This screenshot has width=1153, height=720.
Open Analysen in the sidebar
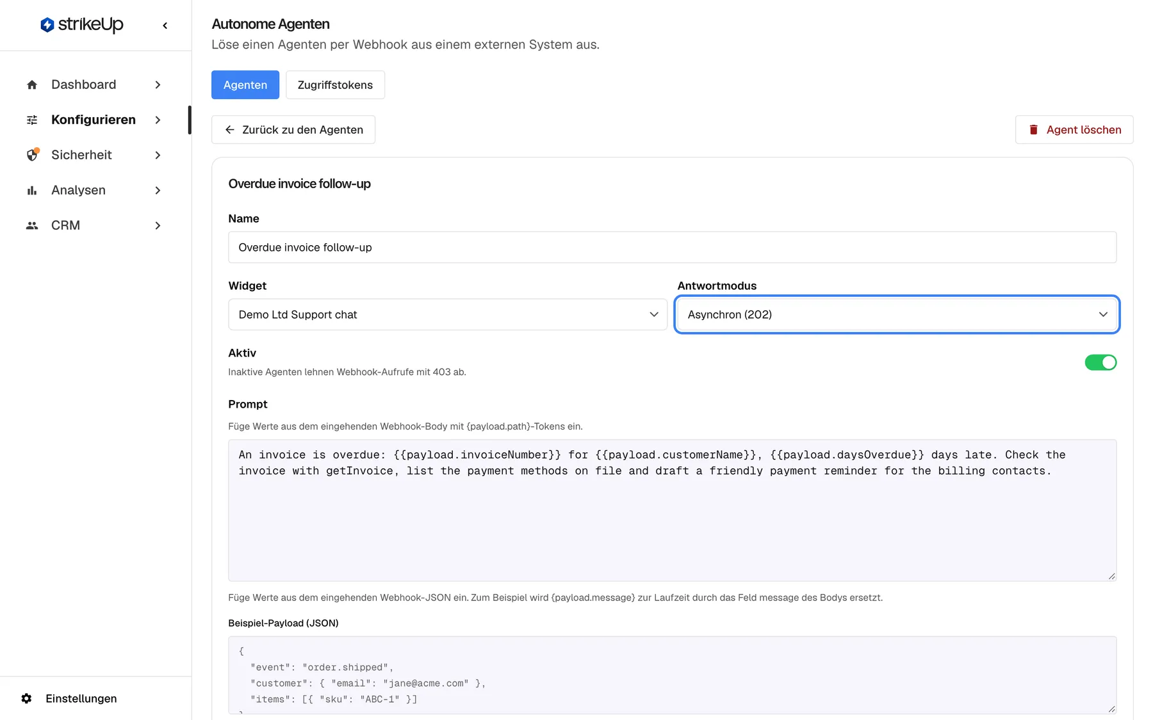(94, 190)
